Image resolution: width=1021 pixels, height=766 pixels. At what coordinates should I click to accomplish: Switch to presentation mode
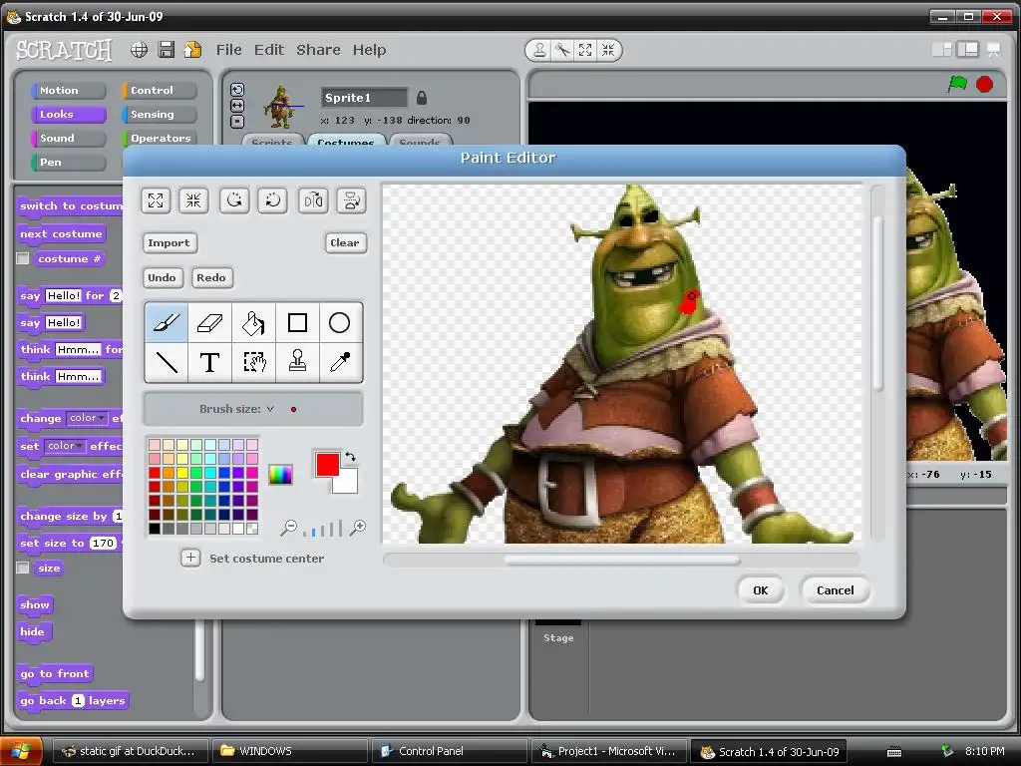[x=994, y=50]
